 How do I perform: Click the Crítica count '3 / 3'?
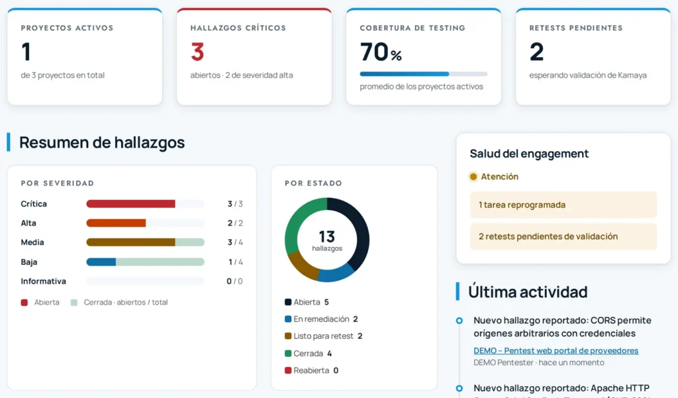tap(235, 204)
